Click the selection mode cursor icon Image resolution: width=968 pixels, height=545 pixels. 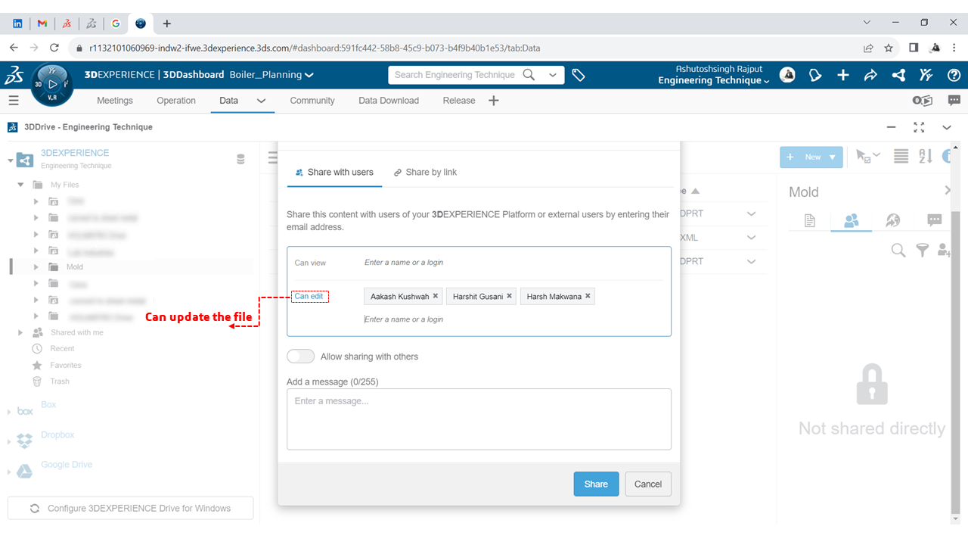point(867,157)
